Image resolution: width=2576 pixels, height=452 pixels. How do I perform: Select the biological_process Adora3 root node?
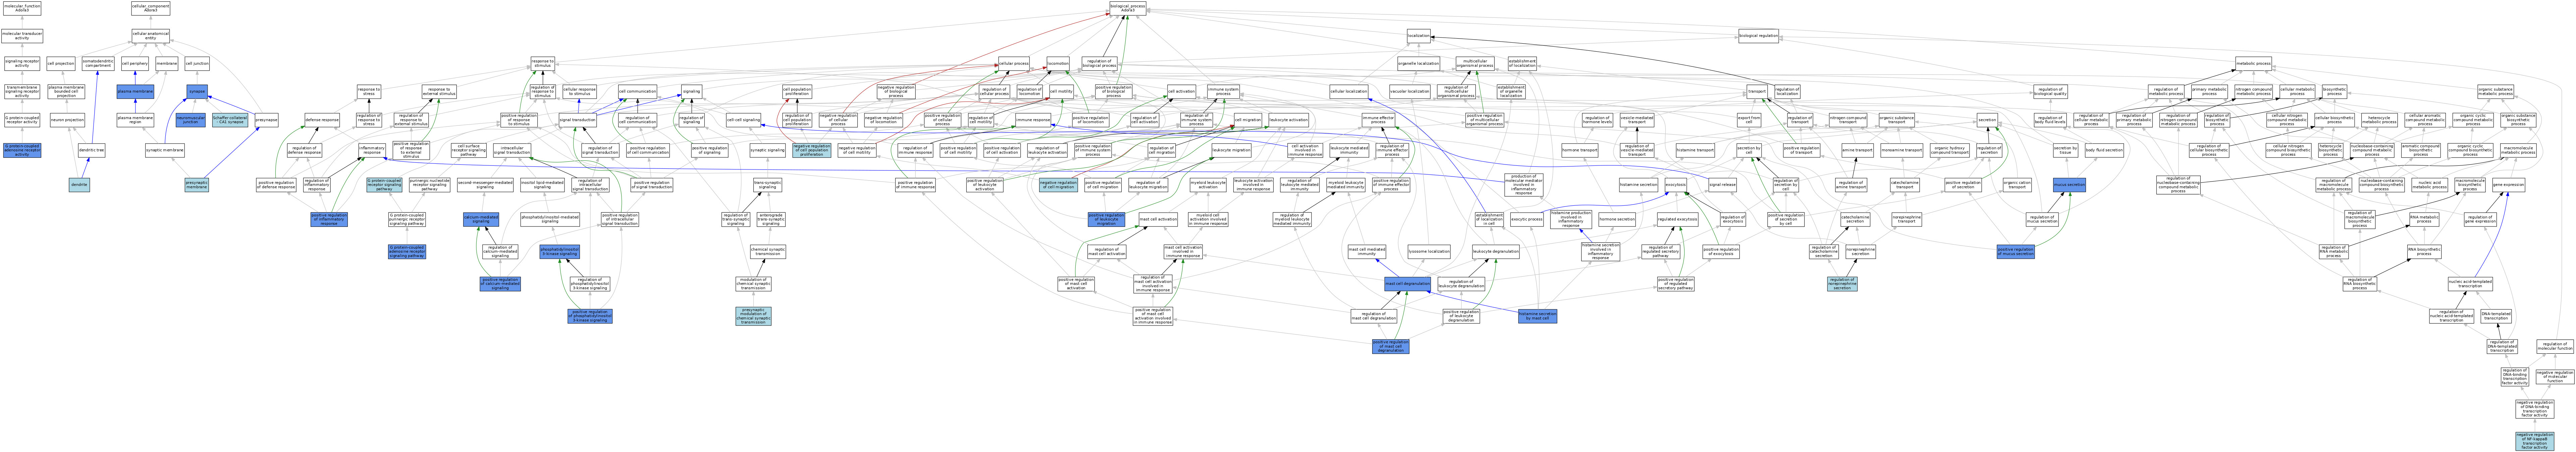pyautogui.click(x=1128, y=8)
